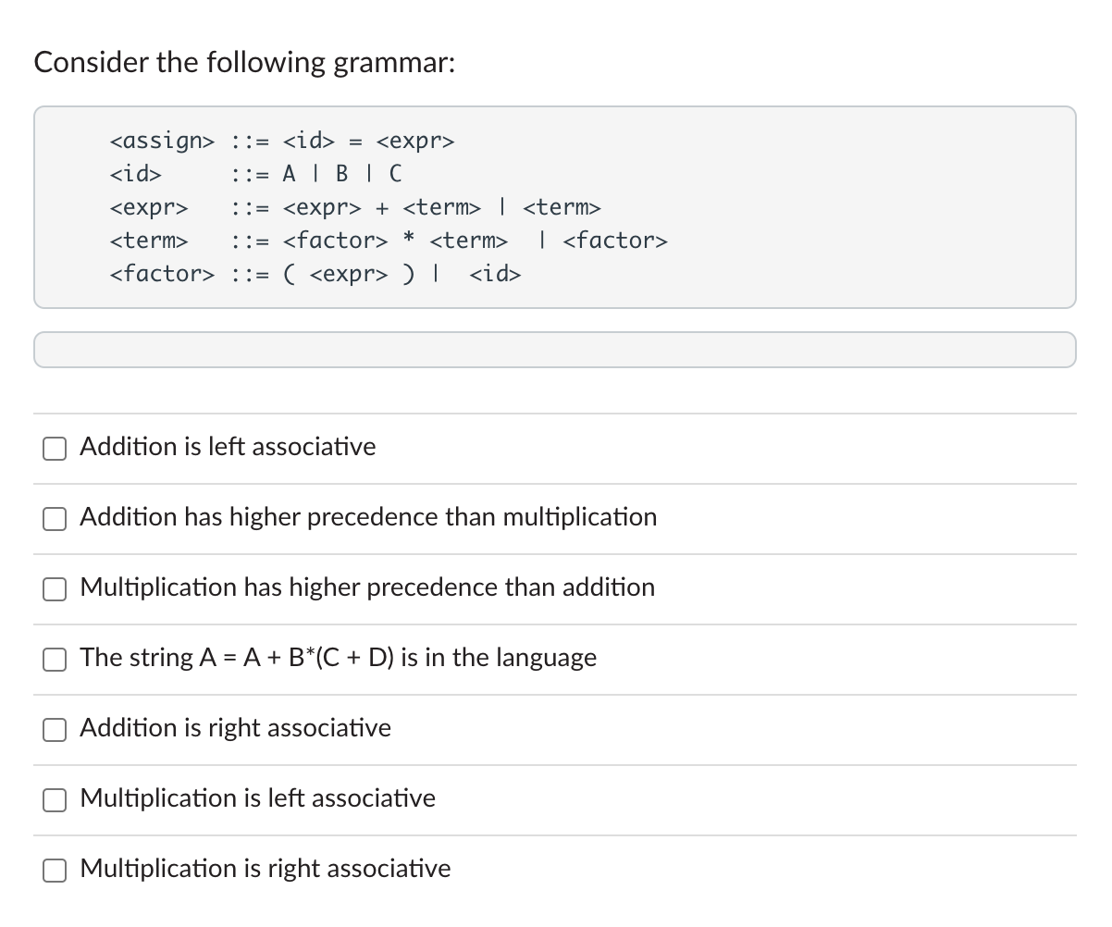1112x927 pixels.
Task: Select the Addition is right associative checkbox
Action: [54, 729]
